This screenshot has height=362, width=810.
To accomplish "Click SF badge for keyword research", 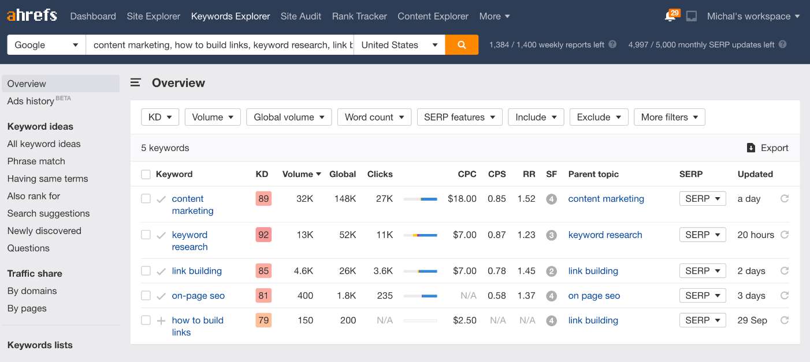I will click(552, 235).
